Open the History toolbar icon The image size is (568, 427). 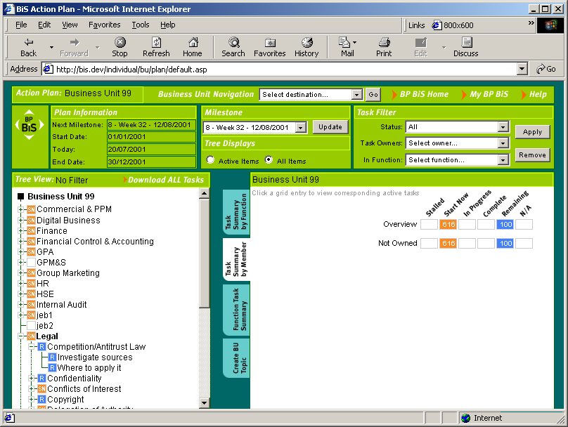coord(306,43)
